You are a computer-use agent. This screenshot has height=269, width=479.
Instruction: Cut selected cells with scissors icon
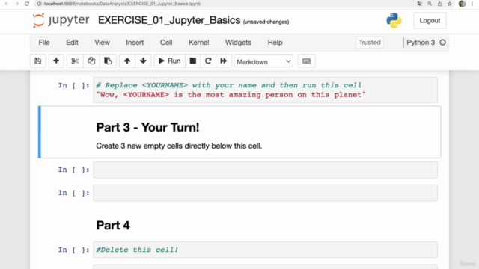coord(75,61)
